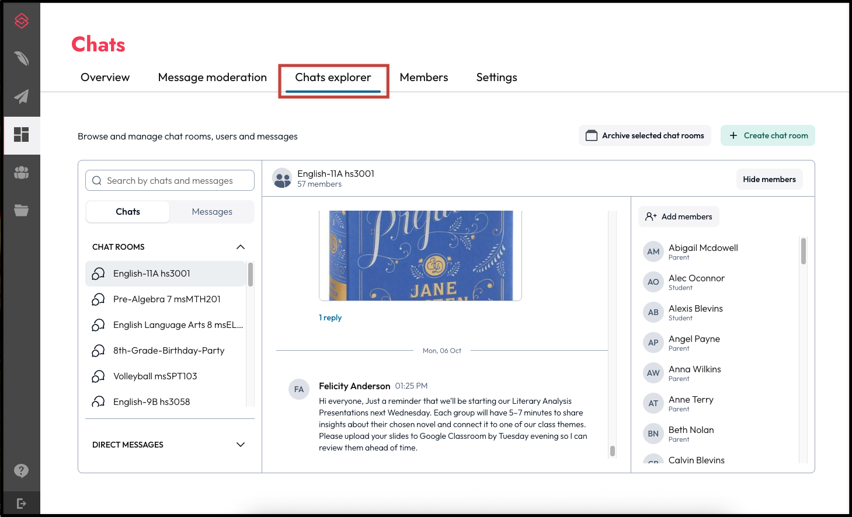Open the feather icon in sidebar
The image size is (852, 517).
coord(22,58)
